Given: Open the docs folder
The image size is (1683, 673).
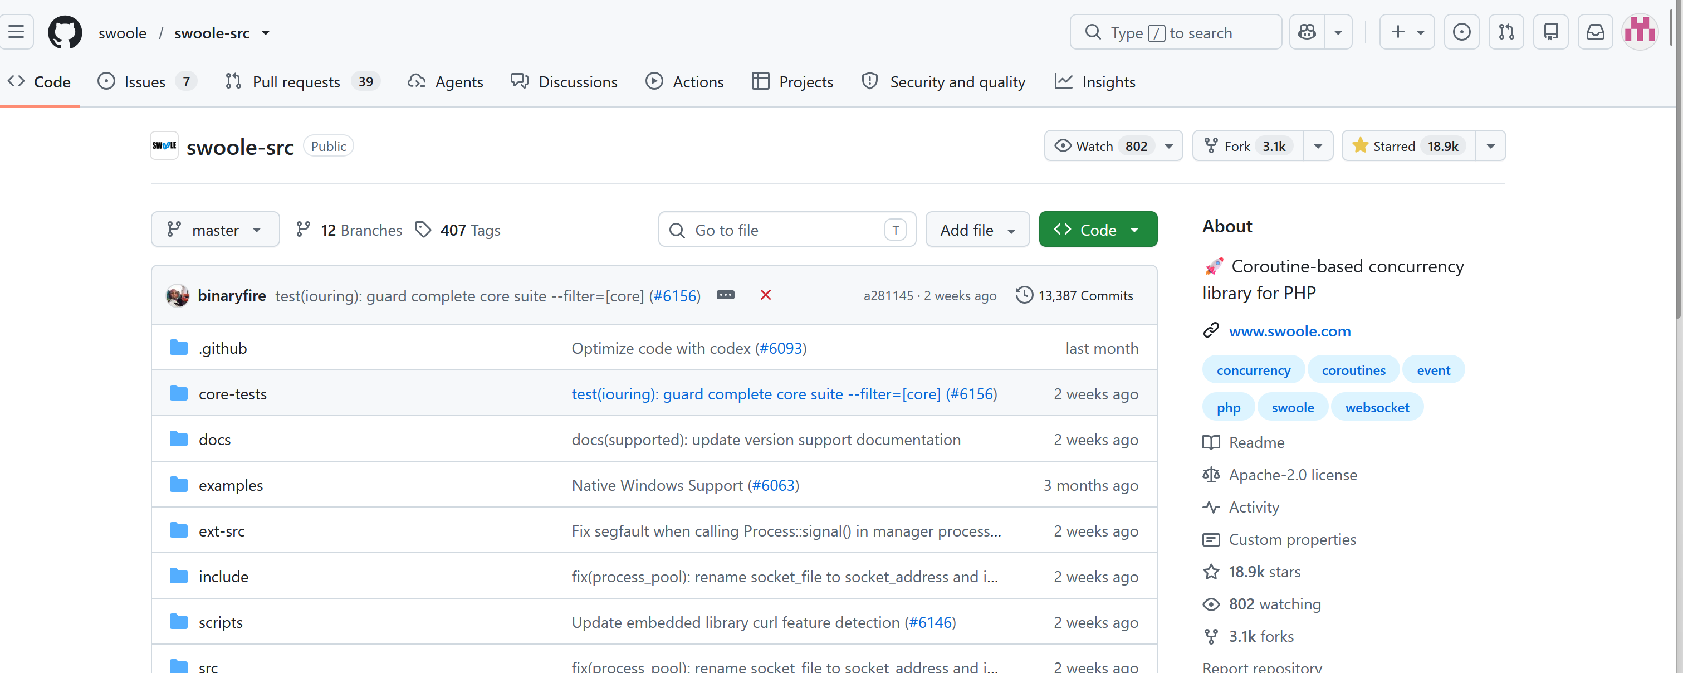Looking at the screenshot, I should (x=215, y=440).
